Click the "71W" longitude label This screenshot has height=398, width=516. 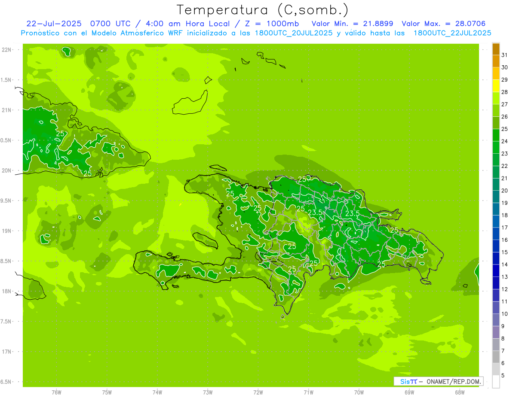(308, 392)
